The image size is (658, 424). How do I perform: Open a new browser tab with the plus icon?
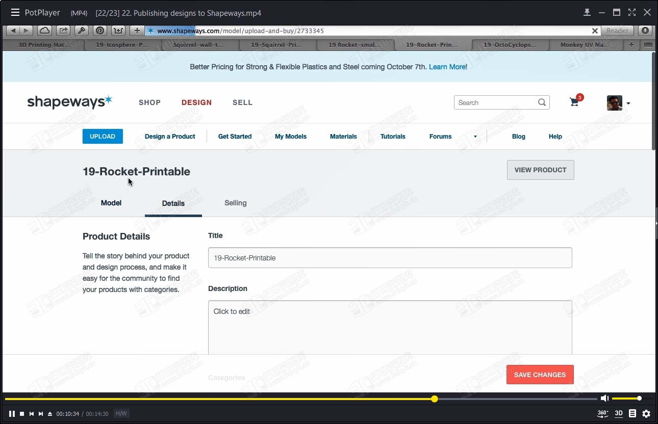(631, 45)
